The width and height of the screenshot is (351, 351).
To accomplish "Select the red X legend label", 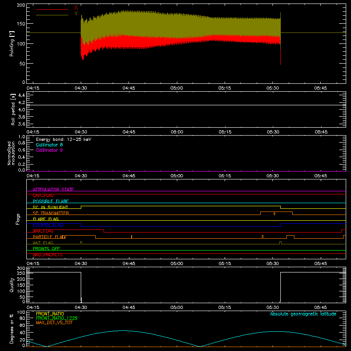I will coord(76,8).
